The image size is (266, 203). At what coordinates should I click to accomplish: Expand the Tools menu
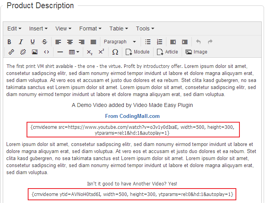(x=145, y=28)
